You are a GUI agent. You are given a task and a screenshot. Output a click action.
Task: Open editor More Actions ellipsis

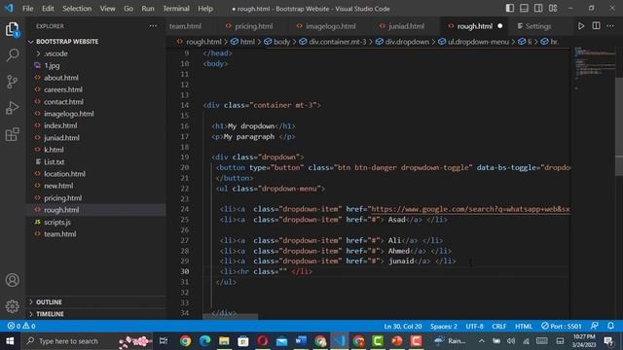[x=610, y=26]
